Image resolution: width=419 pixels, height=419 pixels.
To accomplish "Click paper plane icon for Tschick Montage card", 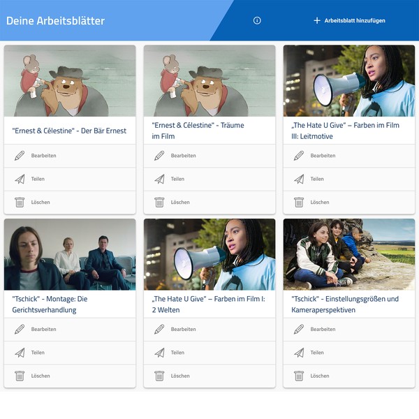I will click(20, 353).
